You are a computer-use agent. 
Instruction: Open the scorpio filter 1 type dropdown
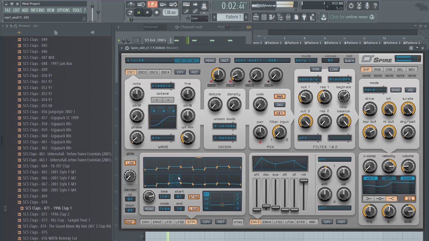click(x=310, y=80)
